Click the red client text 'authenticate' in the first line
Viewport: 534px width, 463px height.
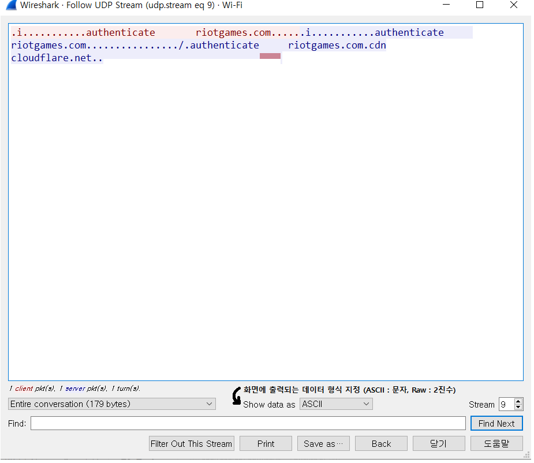(x=121, y=33)
